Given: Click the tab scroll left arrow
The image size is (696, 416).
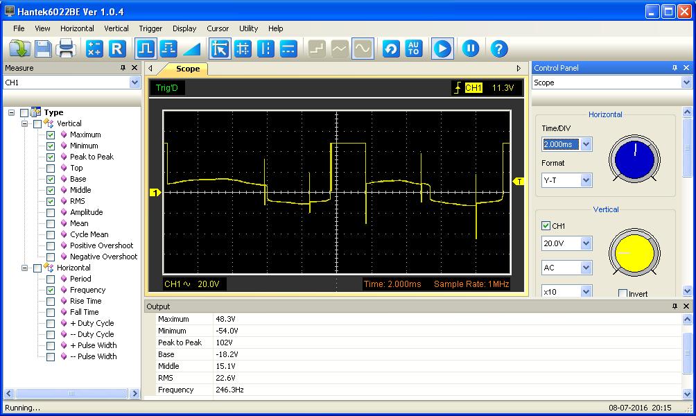Looking at the screenshot, I should point(150,69).
